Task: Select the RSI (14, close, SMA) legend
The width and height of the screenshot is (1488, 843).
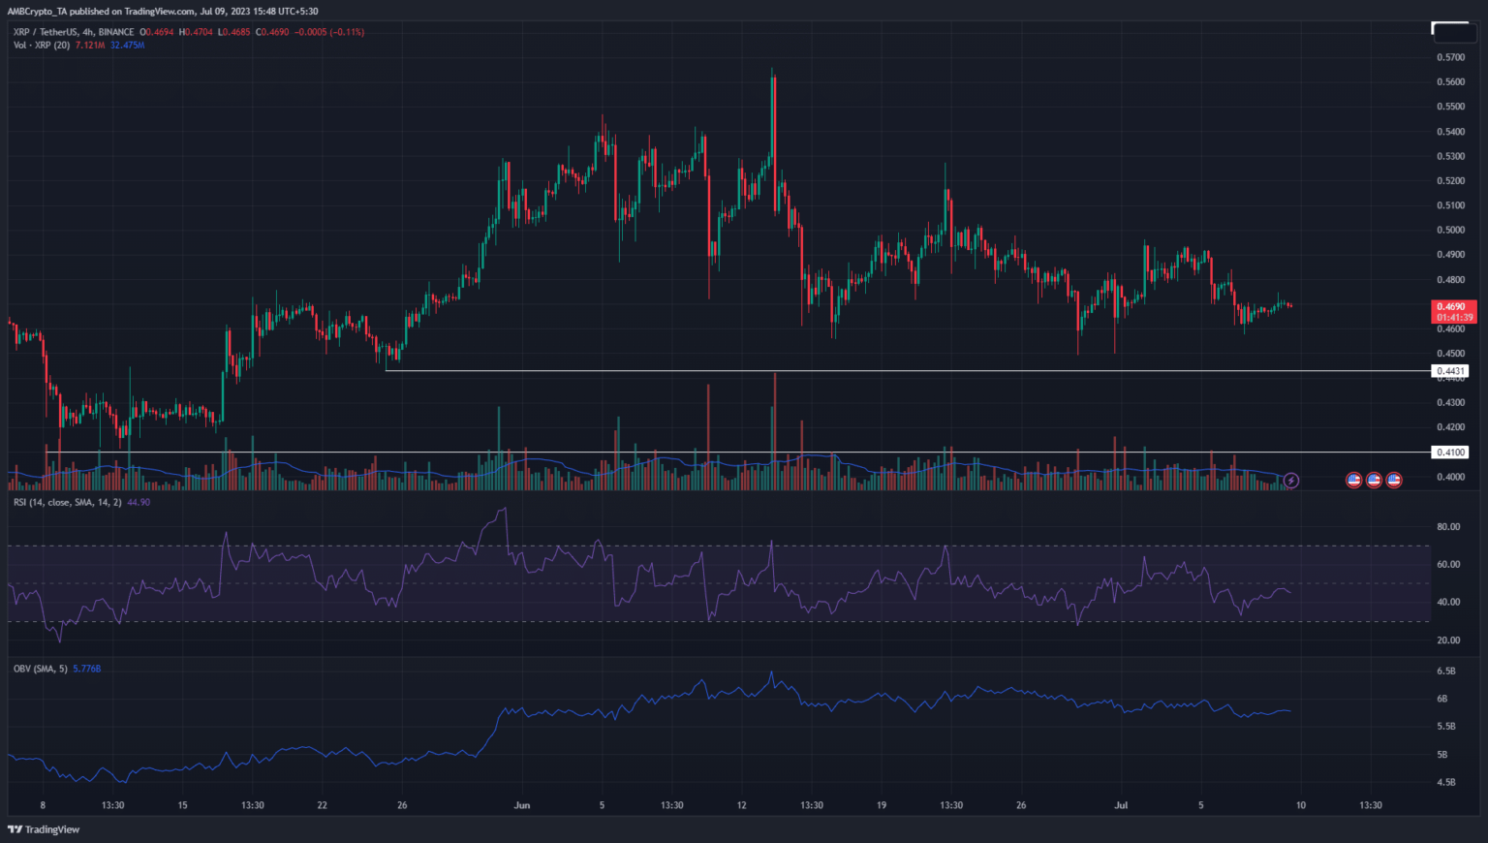Action: coord(68,503)
